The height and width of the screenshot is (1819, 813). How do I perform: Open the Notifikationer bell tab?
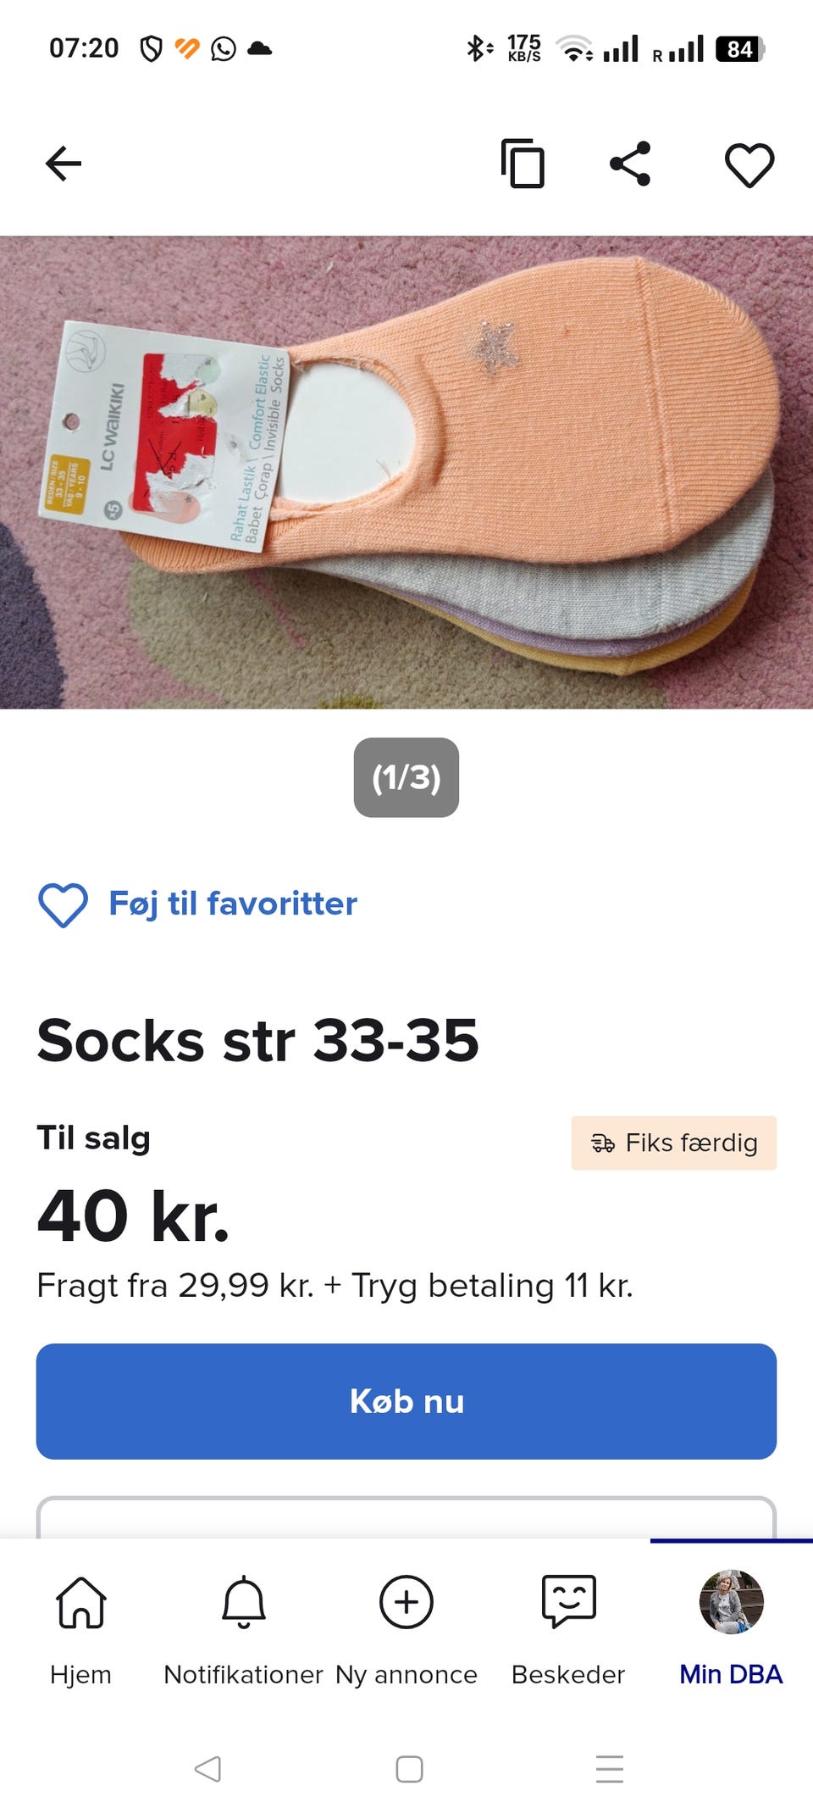tap(244, 1603)
